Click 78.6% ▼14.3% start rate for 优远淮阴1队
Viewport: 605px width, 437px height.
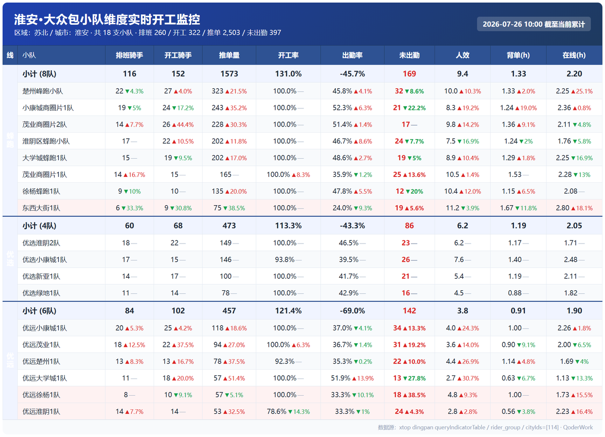[x=288, y=411]
